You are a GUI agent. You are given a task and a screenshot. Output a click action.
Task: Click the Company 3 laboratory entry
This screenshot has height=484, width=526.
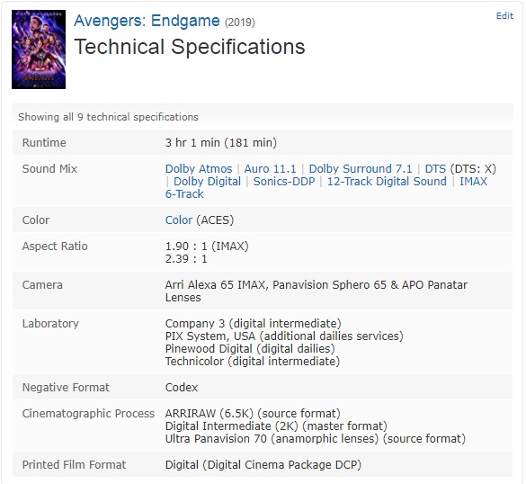point(253,323)
